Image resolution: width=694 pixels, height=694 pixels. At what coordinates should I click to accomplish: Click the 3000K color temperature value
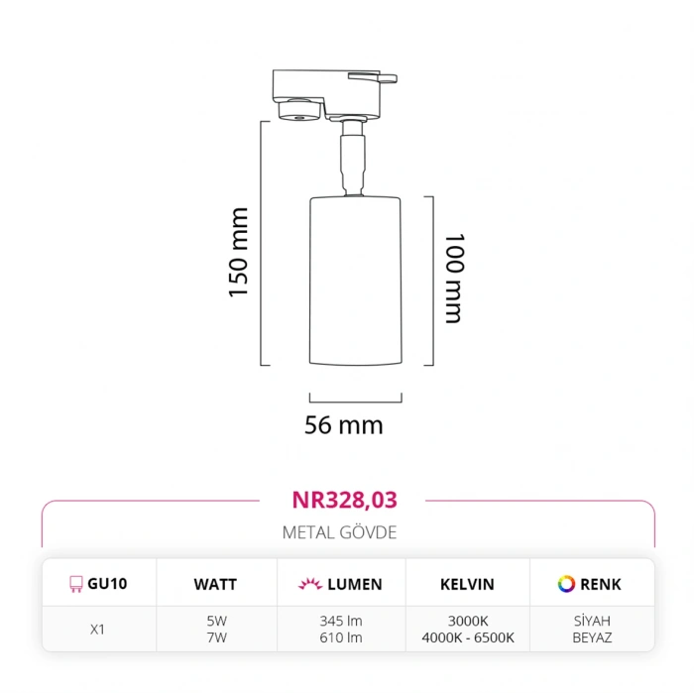[x=467, y=621]
